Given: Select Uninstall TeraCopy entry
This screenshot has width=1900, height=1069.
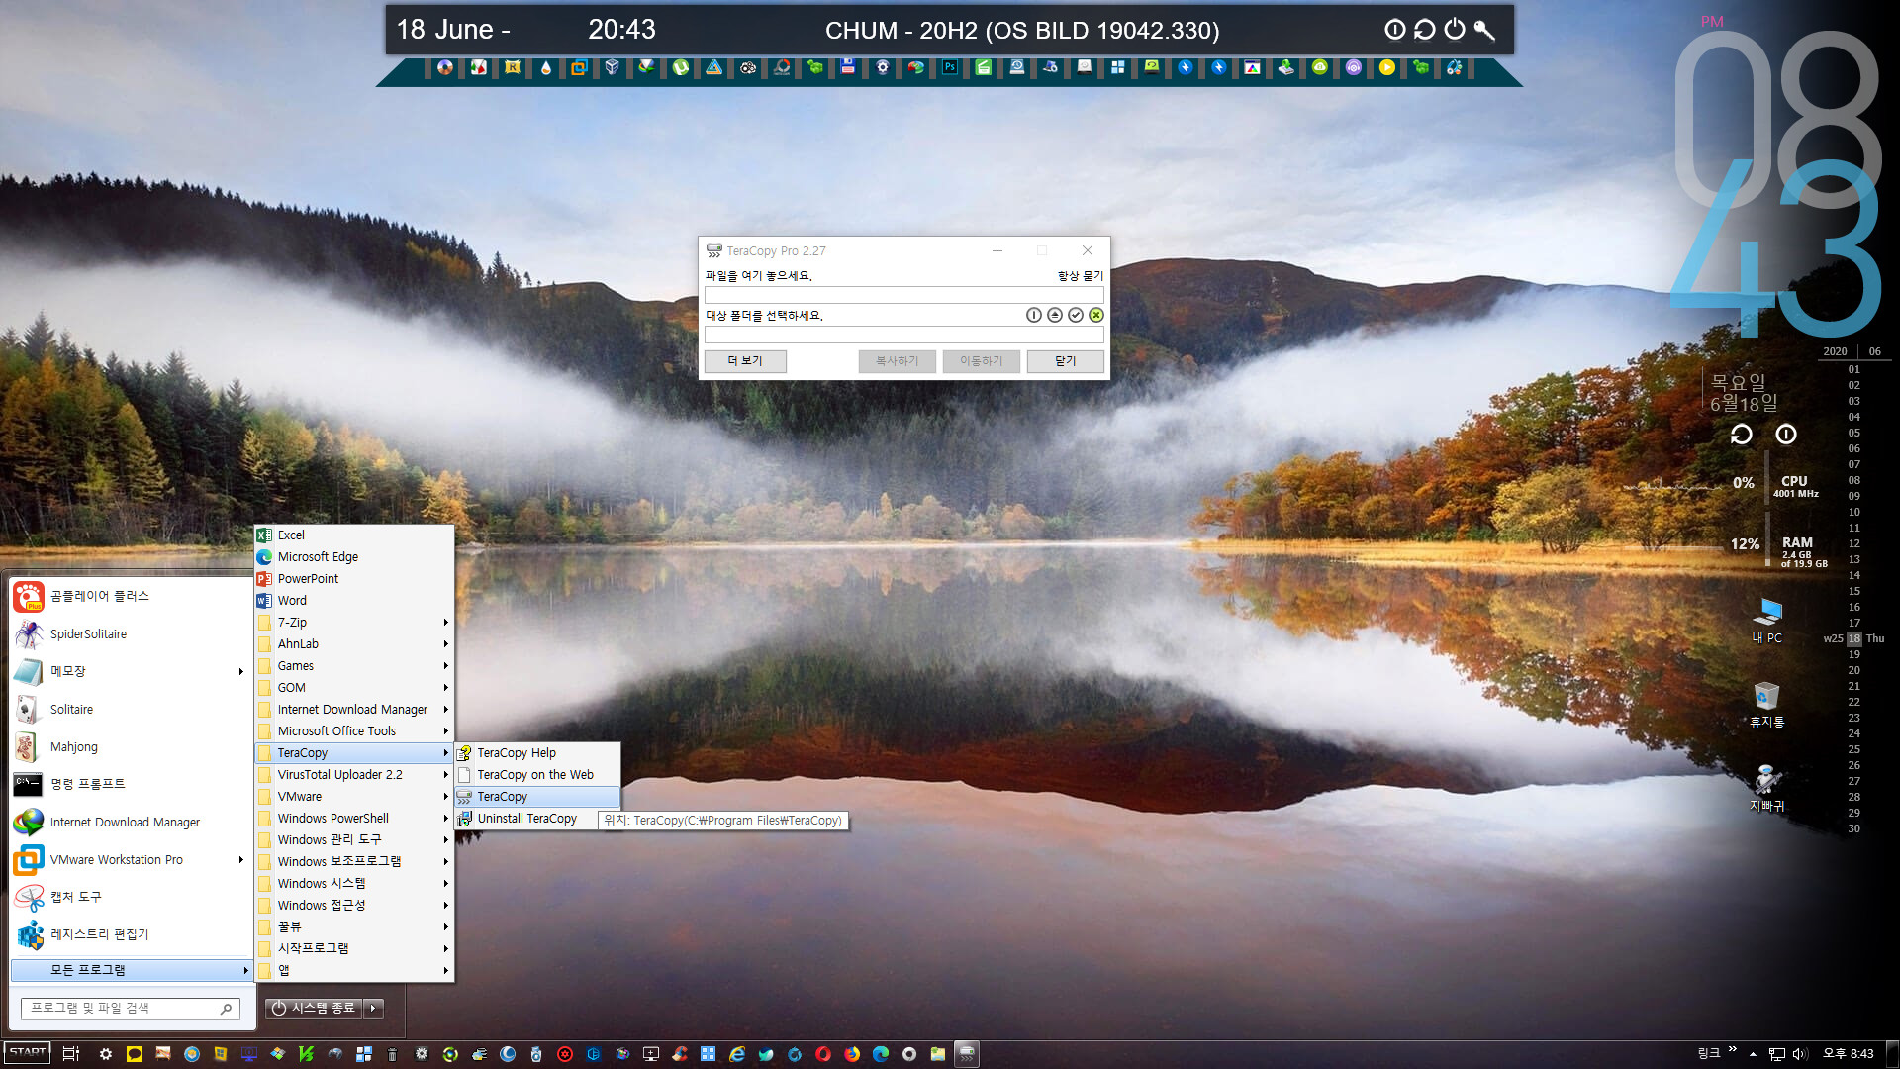Looking at the screenshot, I should click(x=525, y=819).
